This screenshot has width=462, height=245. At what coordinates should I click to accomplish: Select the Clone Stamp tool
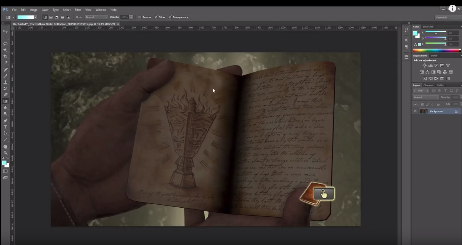[x=5, y=82]
